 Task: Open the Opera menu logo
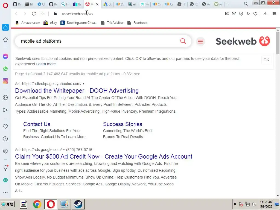(5, 5)
